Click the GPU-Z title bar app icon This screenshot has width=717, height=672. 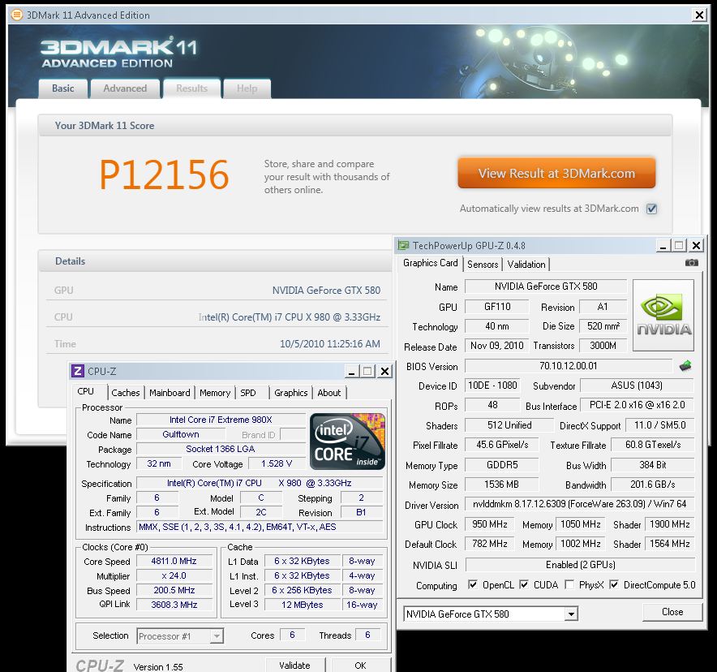(x=404, y=245)
